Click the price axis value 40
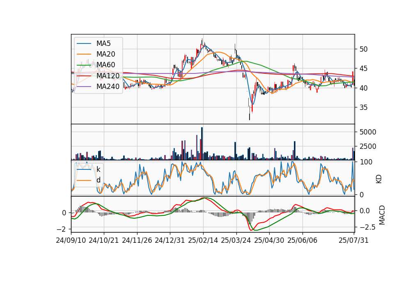Screen dimensions: 394x283 (364, 88)
